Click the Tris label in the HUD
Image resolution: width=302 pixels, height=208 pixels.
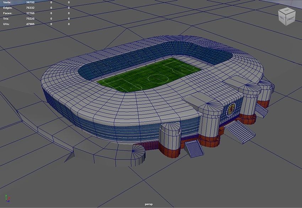[x=5, y=19]
